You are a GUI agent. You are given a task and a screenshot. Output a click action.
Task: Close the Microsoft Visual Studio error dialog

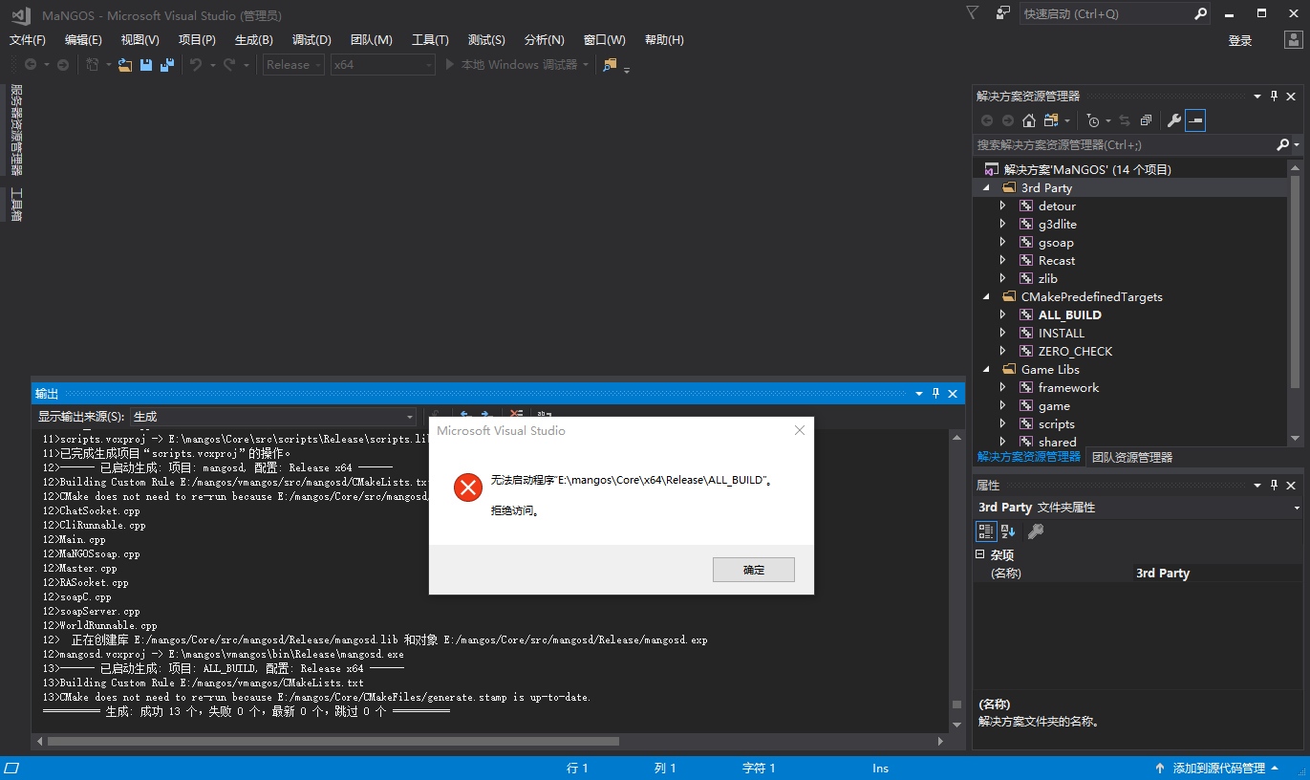[x=800, y=431]
